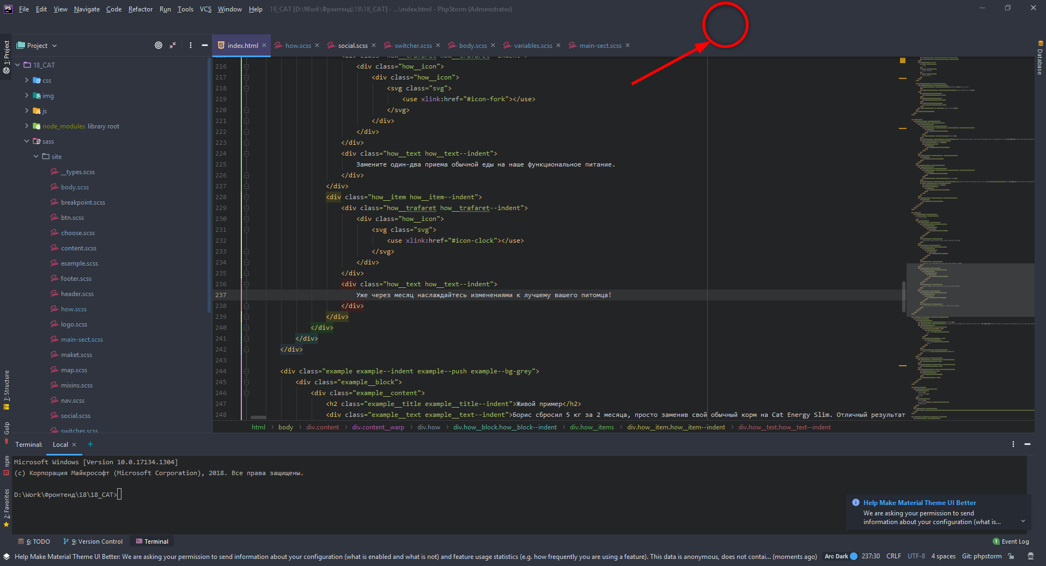Open the 9: Version Control tool window
This screenshot has height=566, width=1046.
[x=93, y=541]
